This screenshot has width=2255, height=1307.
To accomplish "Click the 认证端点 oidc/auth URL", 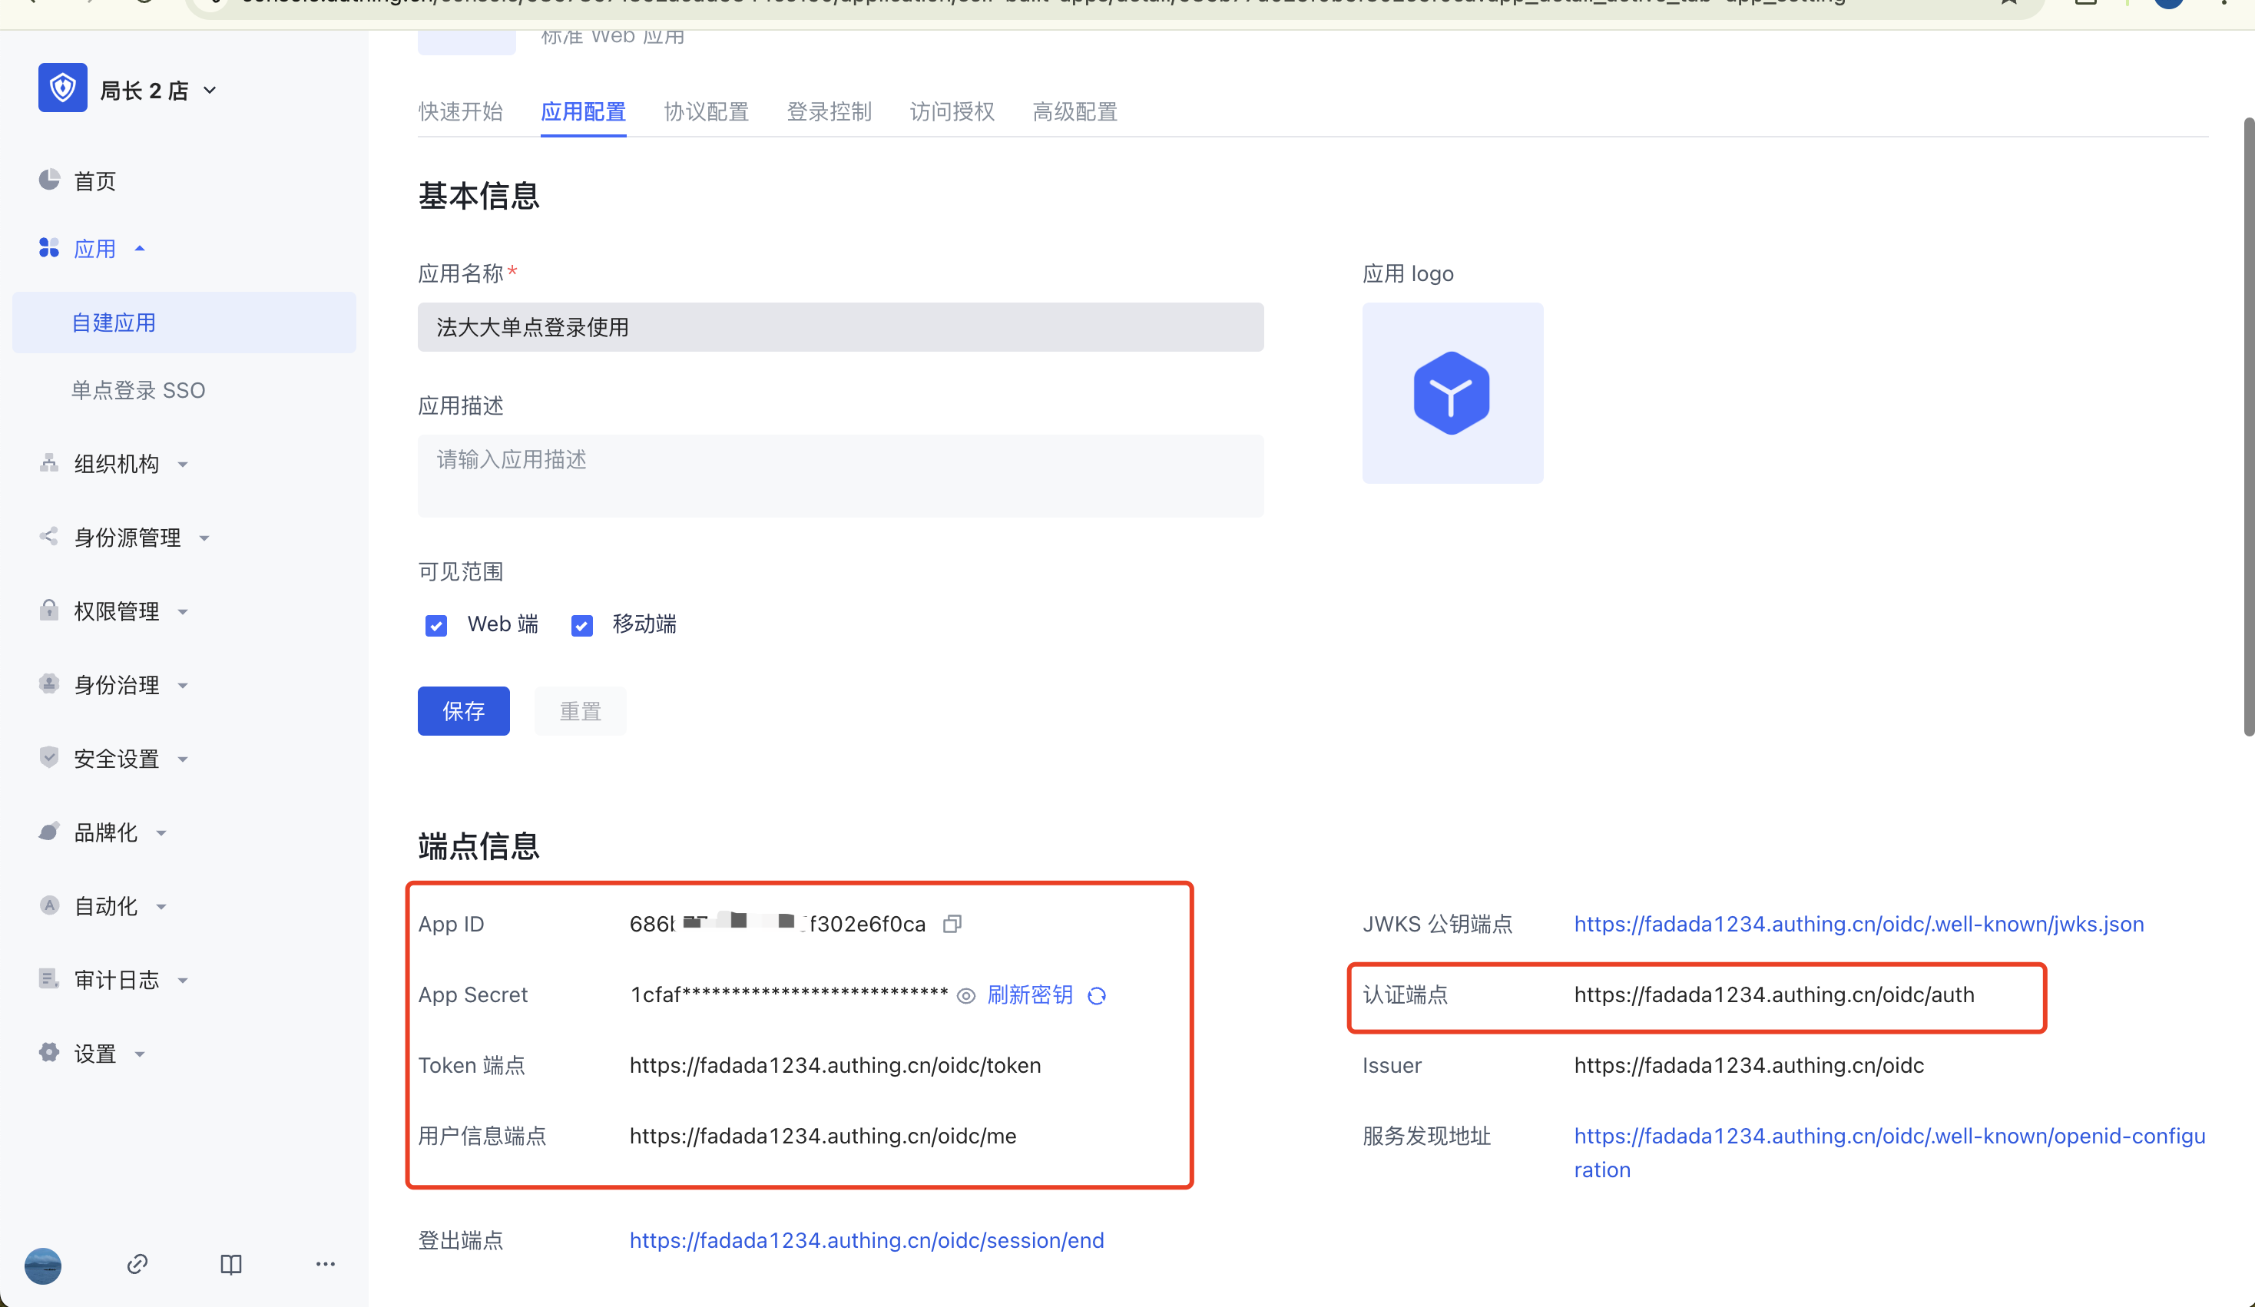I will [1773, 994].
